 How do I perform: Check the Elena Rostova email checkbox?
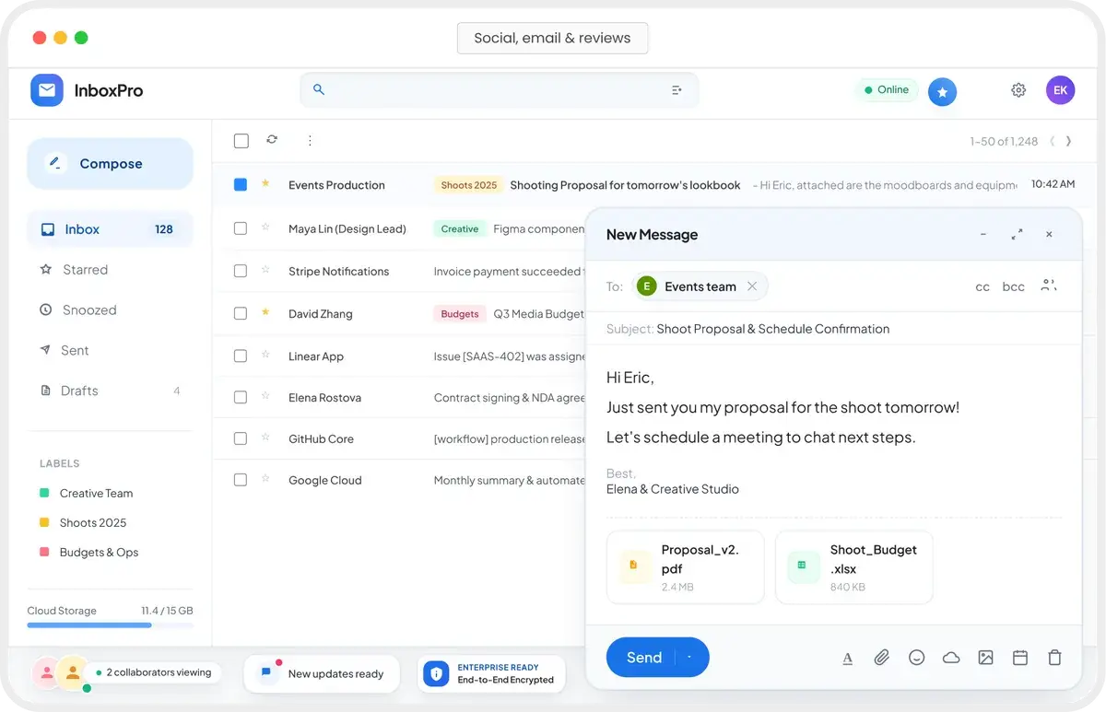pos(241,397)
